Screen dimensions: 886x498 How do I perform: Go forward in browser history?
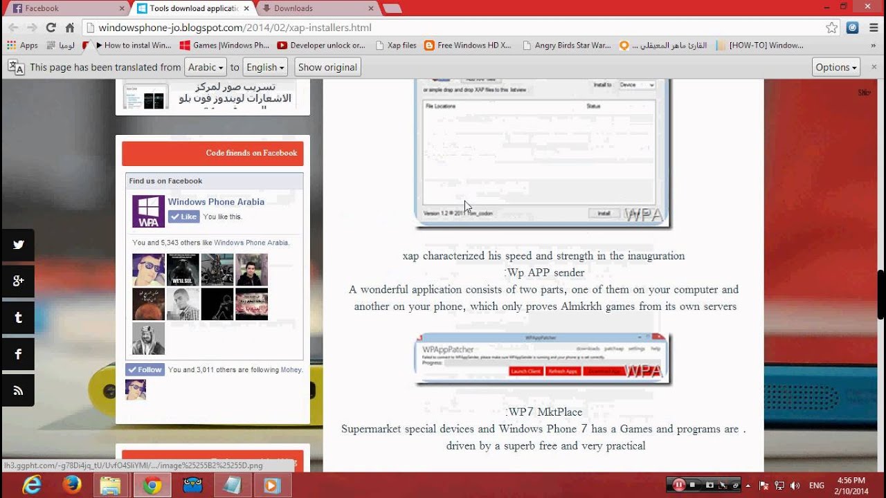32,28
